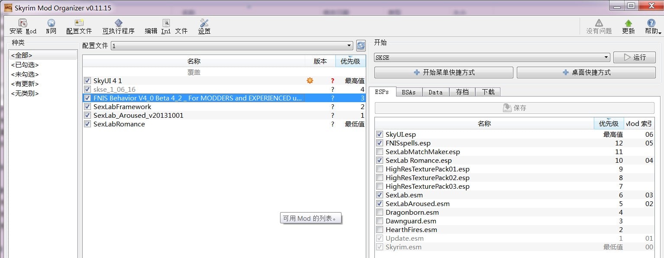Select the <有更新> category filter
This screenshot has width=664, height=258.
pos(43,84)
